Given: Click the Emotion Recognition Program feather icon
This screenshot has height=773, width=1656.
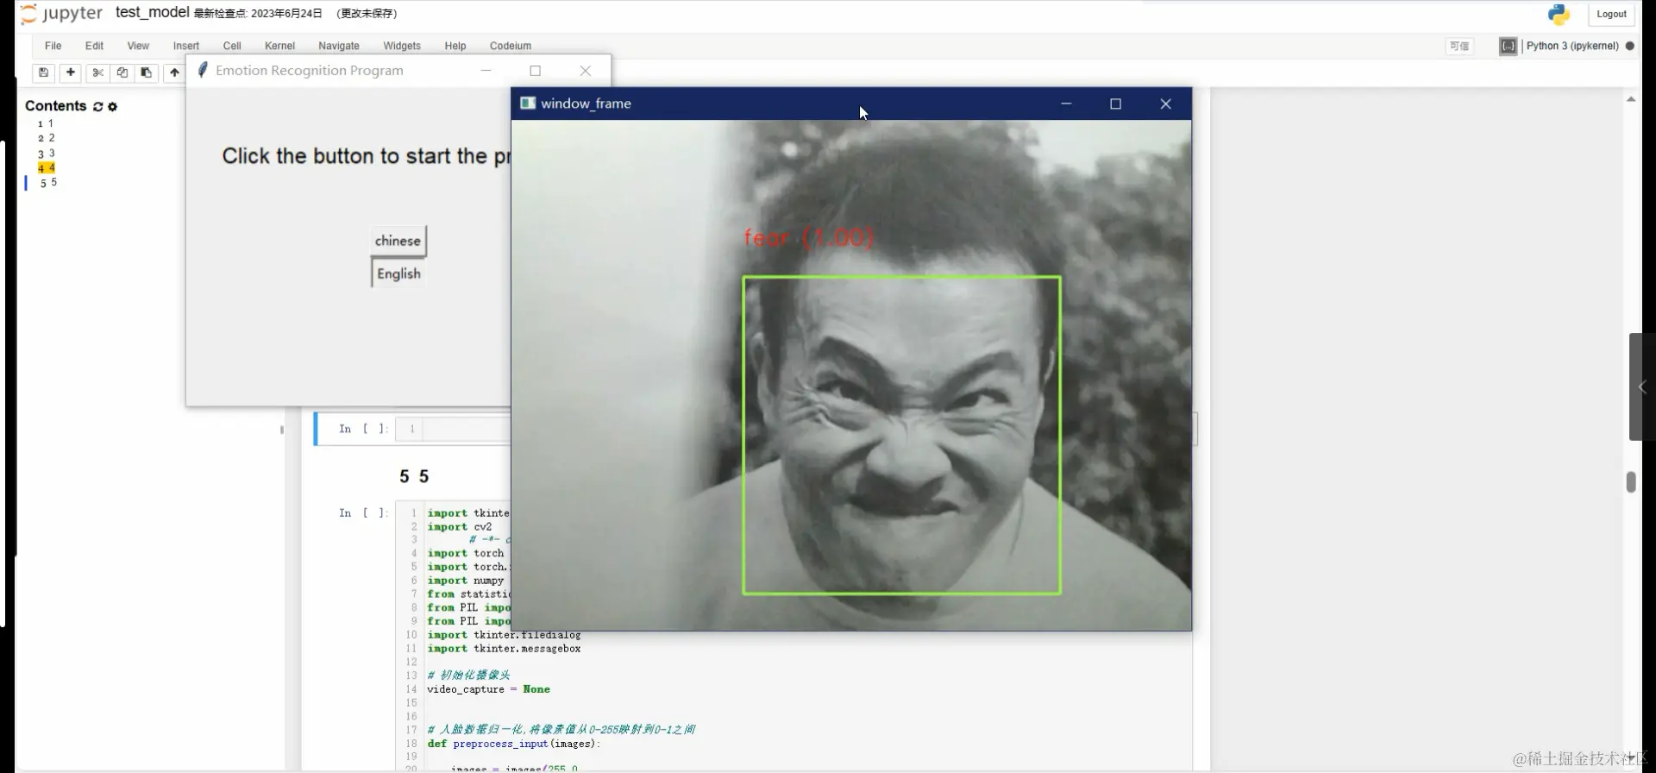Looking at the screenshot, I should (x=203, y=70).
